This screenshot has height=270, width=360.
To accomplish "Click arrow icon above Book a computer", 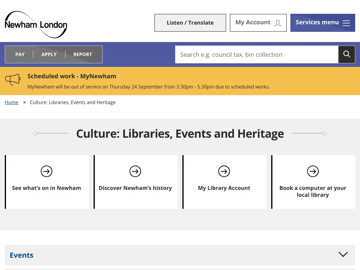I will [313, 171].
